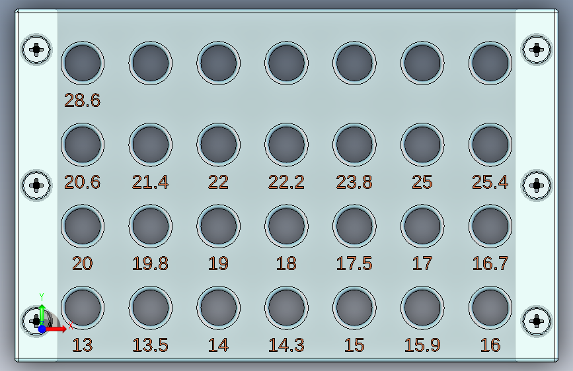The height and width of the screenshot is (371, 573).
Task: Select the hole labeled 13.5
Action: [151, 308]
